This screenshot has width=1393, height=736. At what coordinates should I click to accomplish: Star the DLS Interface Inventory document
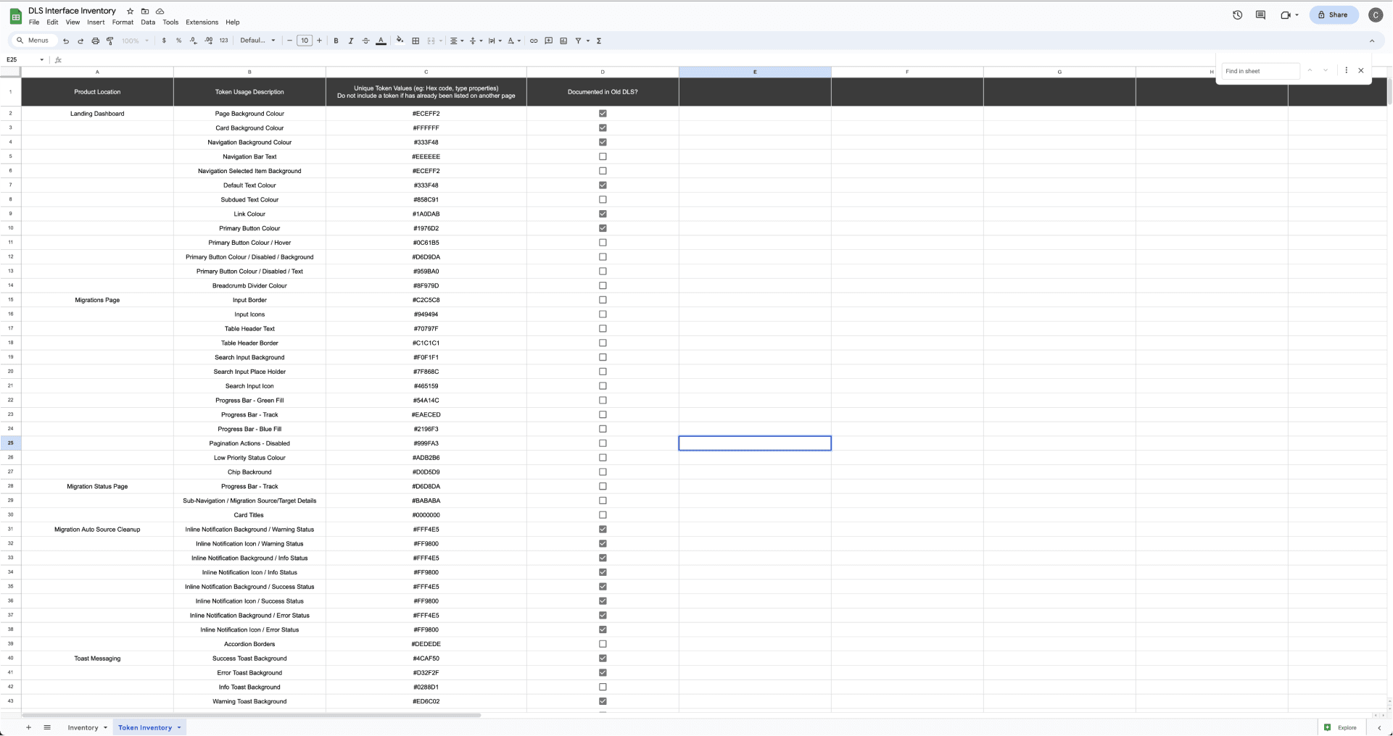click(x=130, y=12)
